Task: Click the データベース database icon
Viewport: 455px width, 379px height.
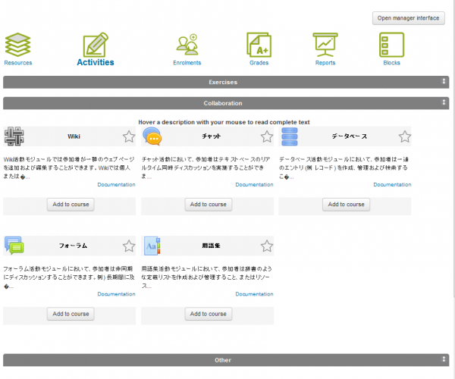Action: pyautogui.click(x=290, y=136)
